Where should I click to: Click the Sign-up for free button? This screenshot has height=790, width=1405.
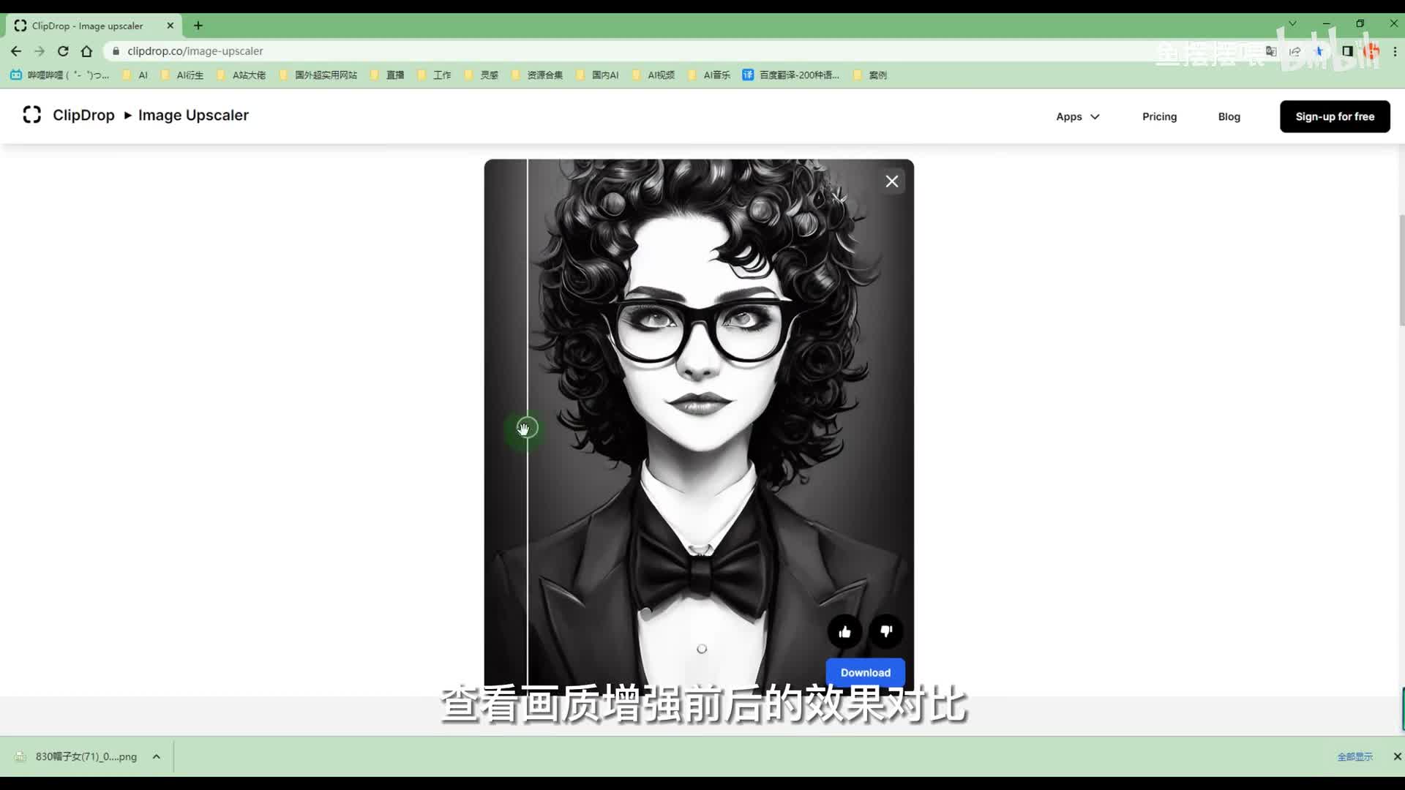tap(1334, 116)
